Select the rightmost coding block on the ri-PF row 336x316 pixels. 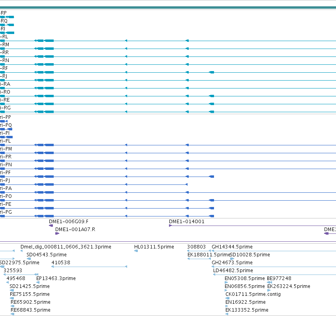[212, 177]
